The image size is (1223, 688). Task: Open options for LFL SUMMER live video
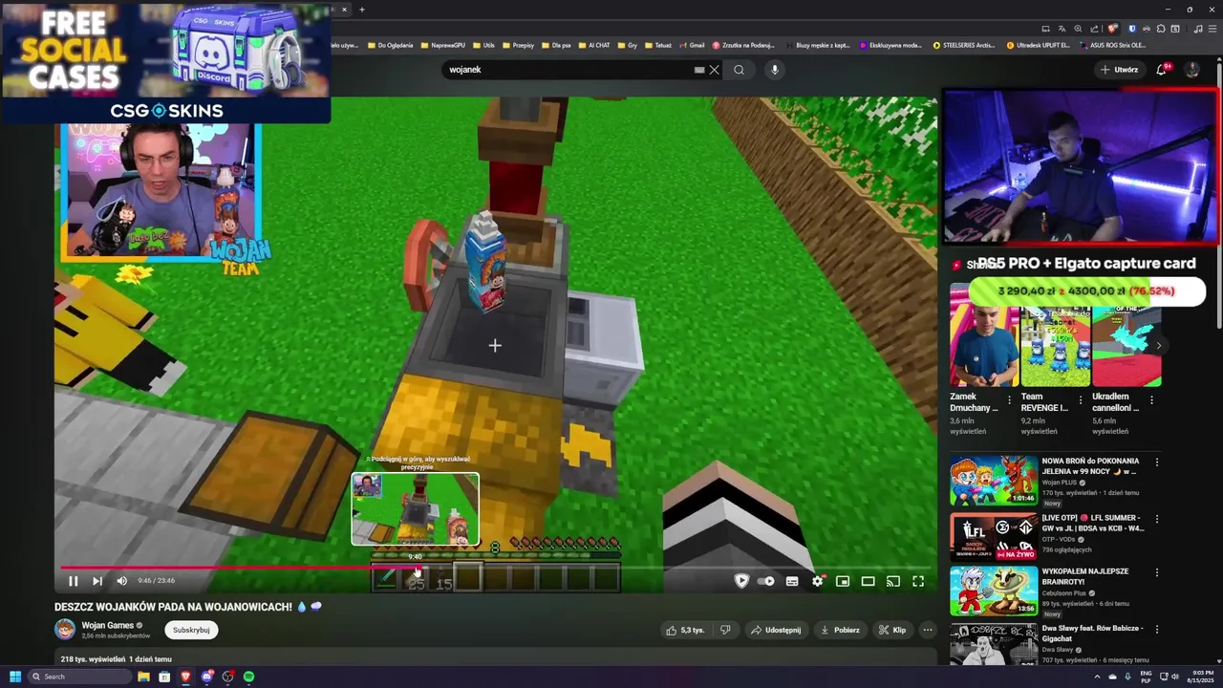coord(1157,518)
